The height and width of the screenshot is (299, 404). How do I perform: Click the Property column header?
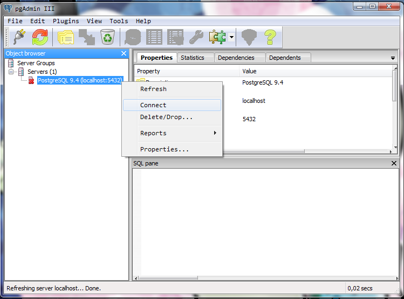point(187,71)
